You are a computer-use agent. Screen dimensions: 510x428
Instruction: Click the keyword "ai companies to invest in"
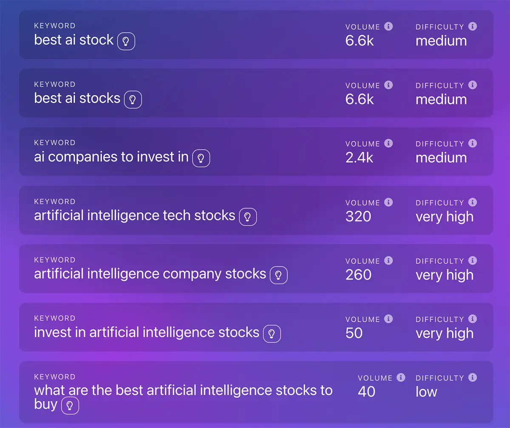(110, 157)
